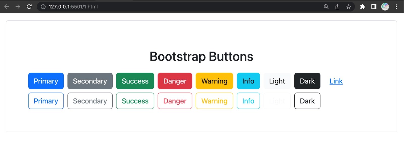Click the solid blue Primary button
404x141 pixels.
(46, 81)
